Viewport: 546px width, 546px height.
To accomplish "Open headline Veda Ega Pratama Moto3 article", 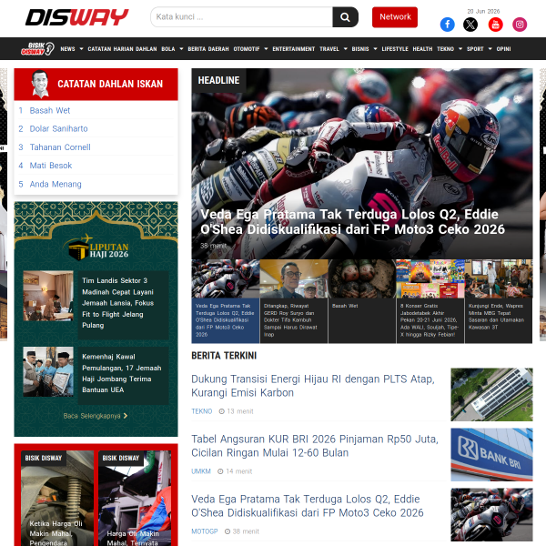I will 352,222.
